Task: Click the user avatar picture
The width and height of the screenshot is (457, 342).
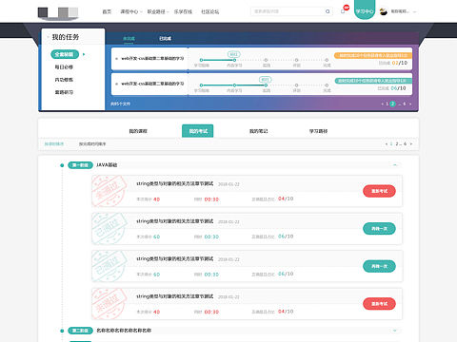Action: [x=384, y=11]
